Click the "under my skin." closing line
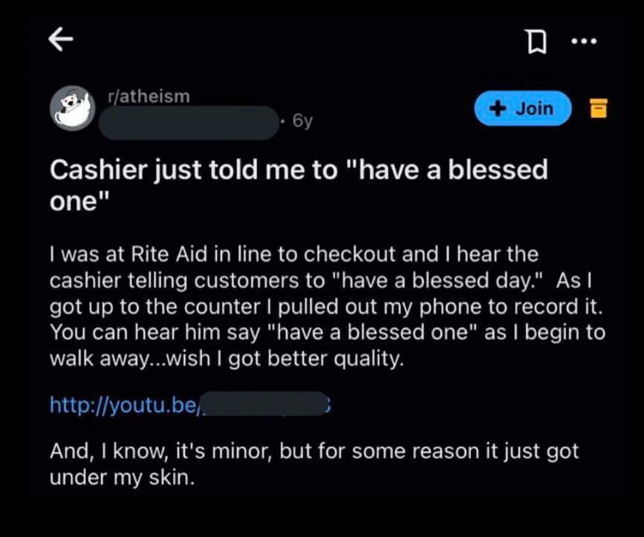The height and width of the screenshot is (537, 644). click(122, 477)
